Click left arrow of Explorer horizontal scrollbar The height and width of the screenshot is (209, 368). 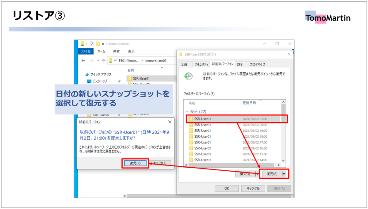pyautogui.click(x=125, y=196)
